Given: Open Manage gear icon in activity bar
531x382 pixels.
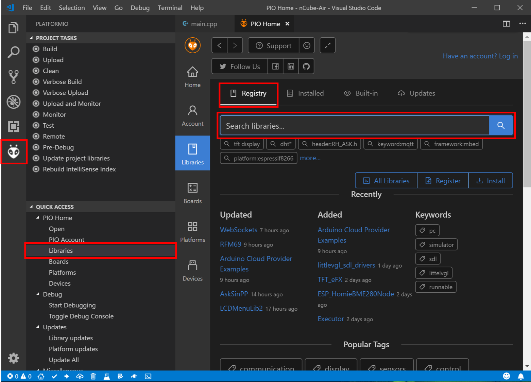Looking at the screenshot, I should pos(13,358).
